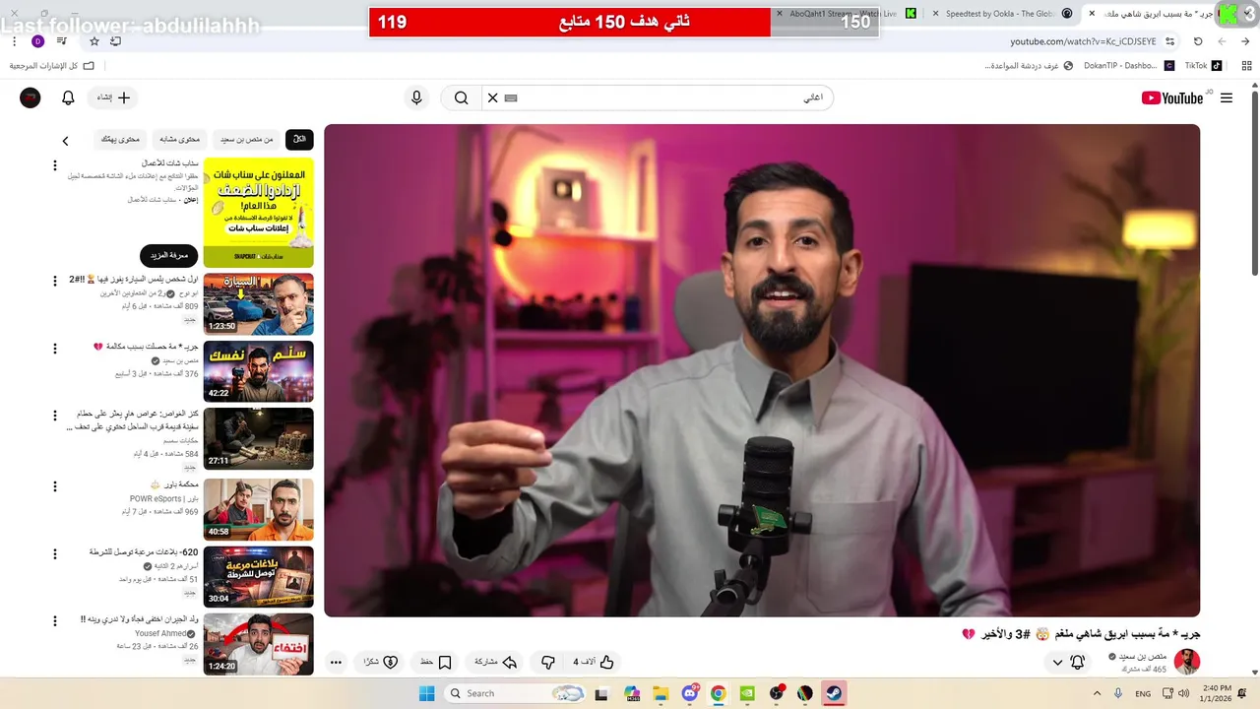The width and height of the screenshot is (1260, 709).
Task: Send thanks with the شكرًا button
Action: pyautogui.click(x=380, y=662)
